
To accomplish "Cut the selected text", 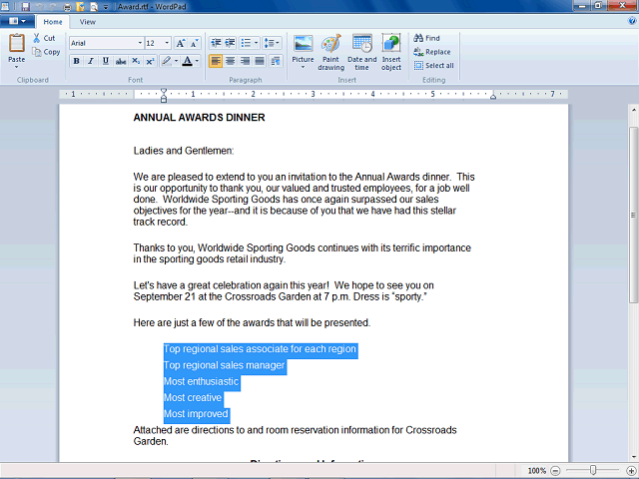I will click(44, 38).
